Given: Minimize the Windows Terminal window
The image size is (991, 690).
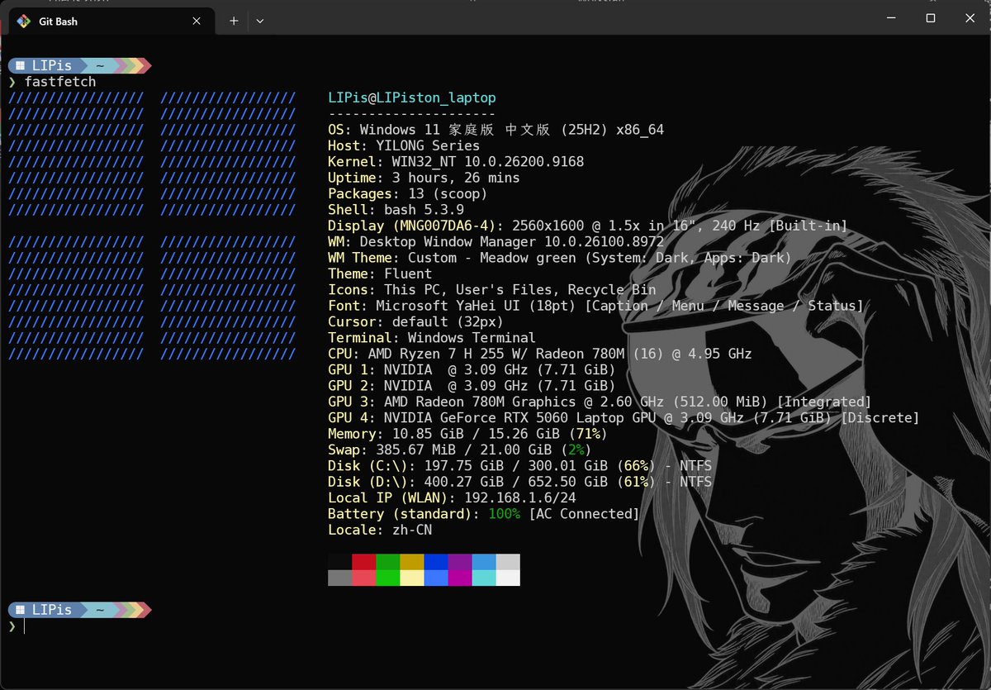Looking at the screenshot, I should [x=891, y=17].
